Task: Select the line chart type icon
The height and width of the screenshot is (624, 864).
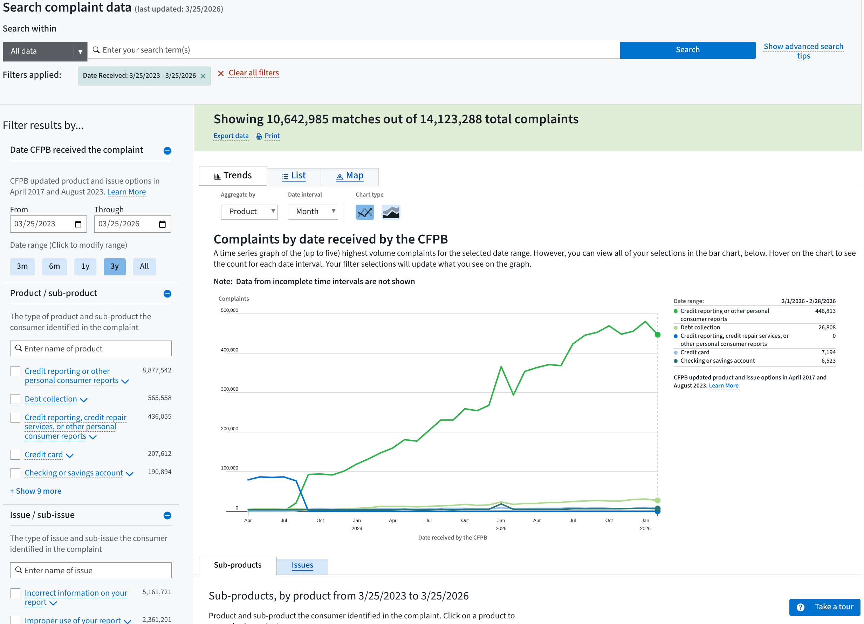Action: pos(365,212)
